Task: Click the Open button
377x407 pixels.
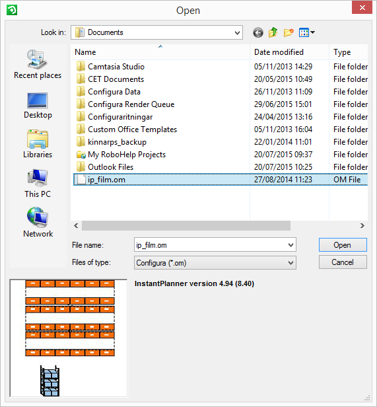Action: (343, 244)
